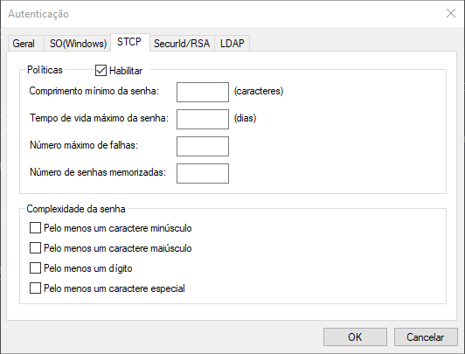The height and width of the screenshot is (354, 465).
Task: Open the LDAP tab
Action: 232,44
